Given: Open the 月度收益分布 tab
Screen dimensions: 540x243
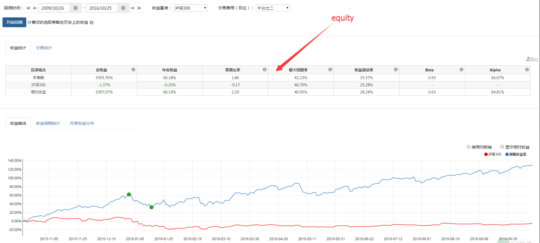Looking at the screenshot, I should (82, 123).
